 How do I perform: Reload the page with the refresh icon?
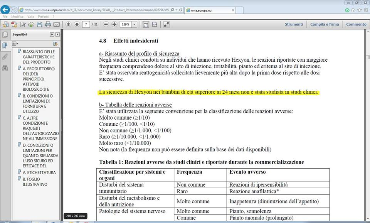(180, 10)
